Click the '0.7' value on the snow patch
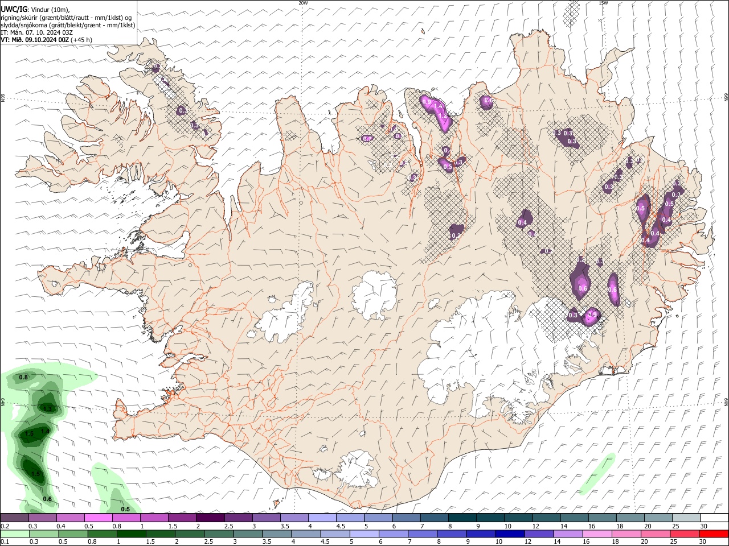Screen dimensions: 729x546 pyautogui.click(x=367, y=139)
